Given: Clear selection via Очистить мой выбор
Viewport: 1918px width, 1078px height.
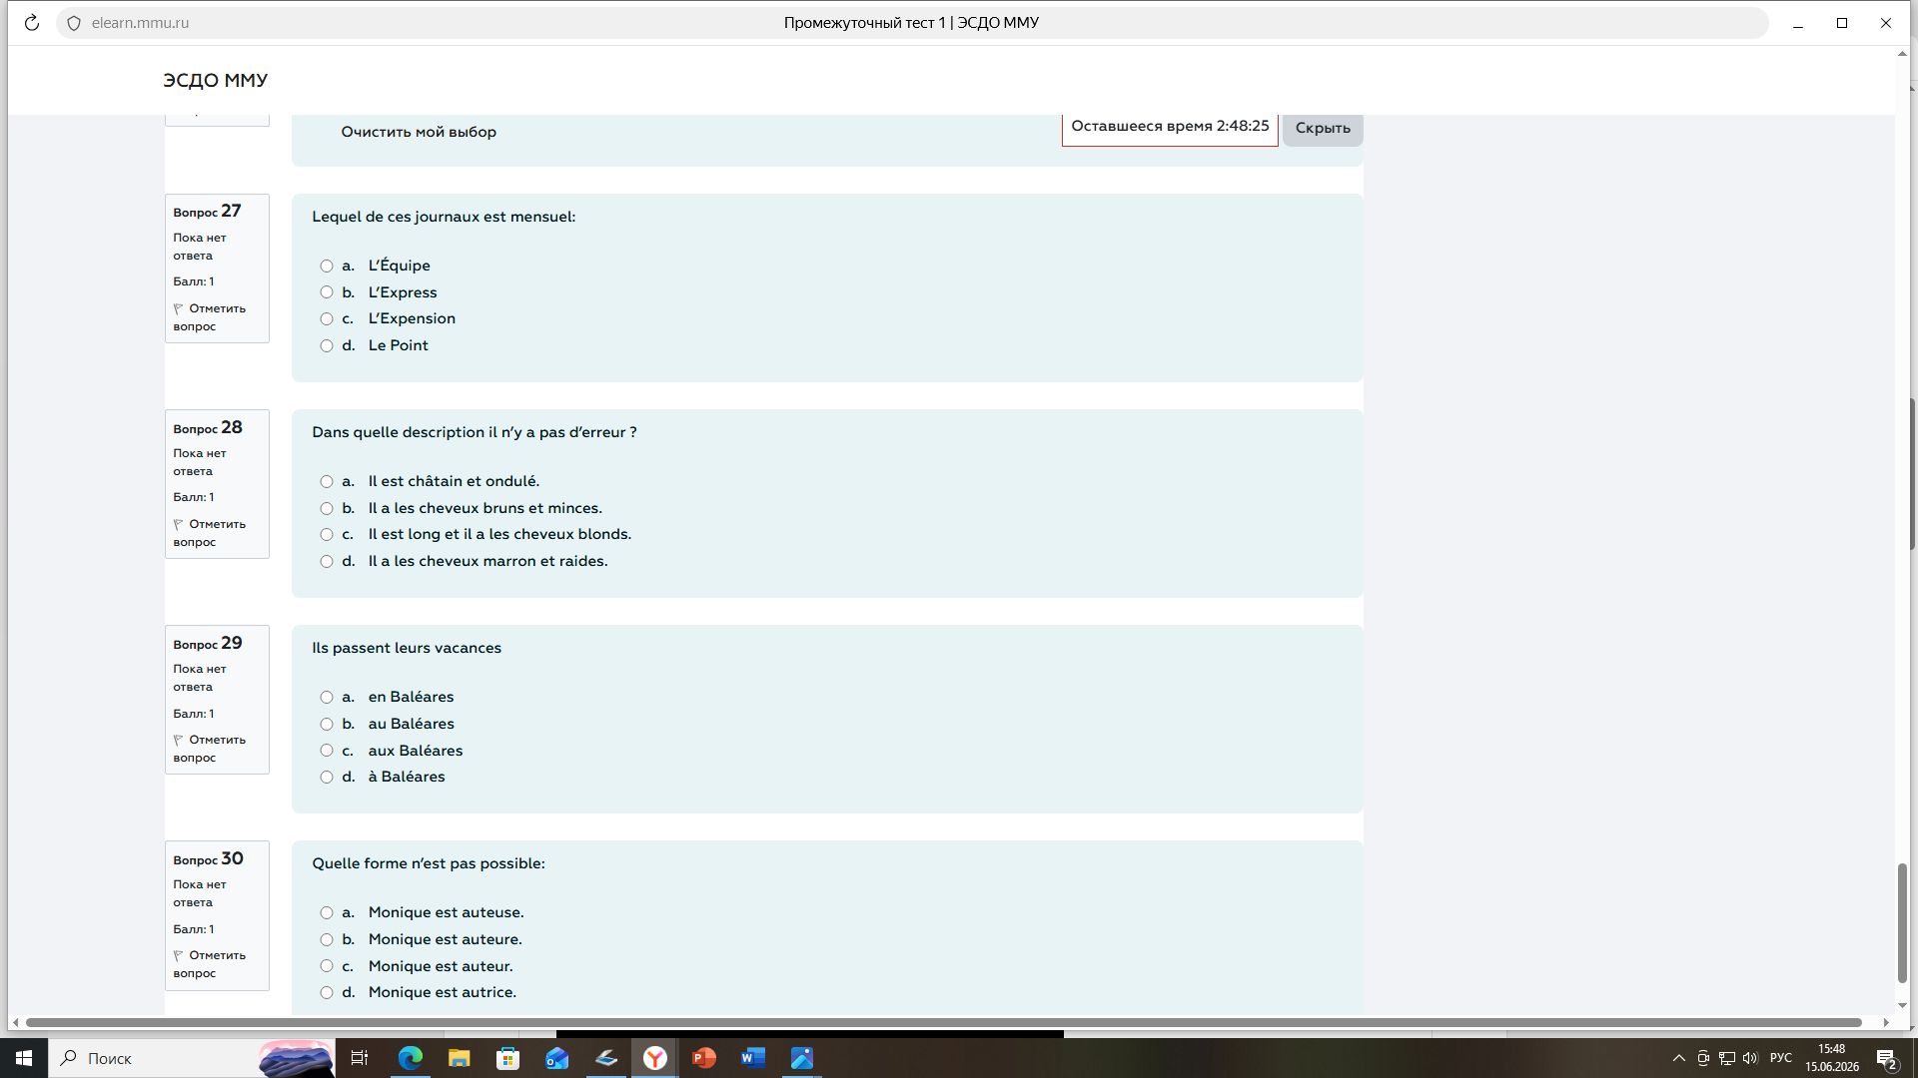Looking at the screenshot, I should (x=419, y=132).
